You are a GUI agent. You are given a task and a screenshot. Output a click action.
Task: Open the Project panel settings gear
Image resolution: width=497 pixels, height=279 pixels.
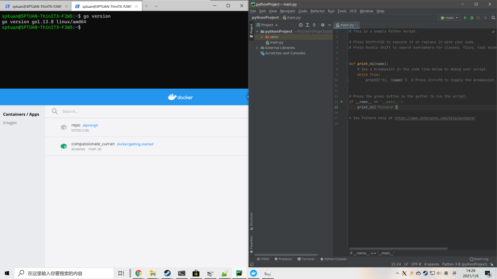coord(322,25)
